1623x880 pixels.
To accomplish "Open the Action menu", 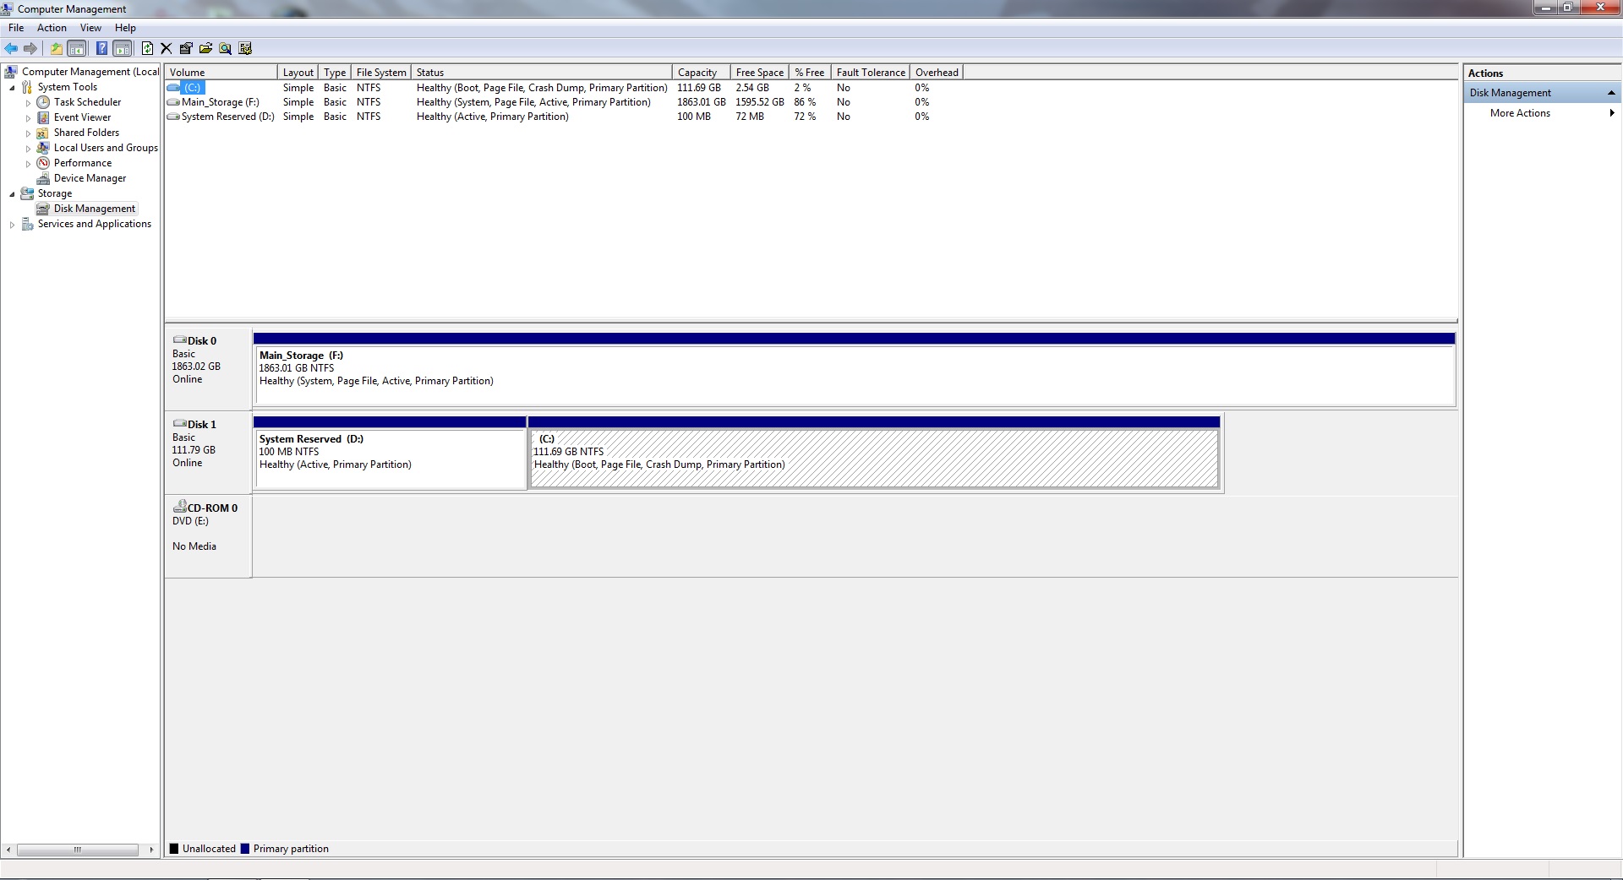I will click(x=52, y=28).
